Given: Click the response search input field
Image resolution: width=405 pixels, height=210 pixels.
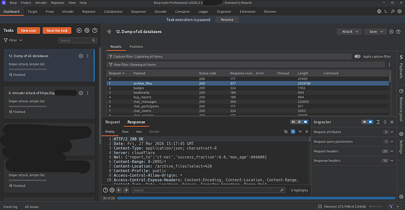Looking at the screenshot, I should click(208, 190).
